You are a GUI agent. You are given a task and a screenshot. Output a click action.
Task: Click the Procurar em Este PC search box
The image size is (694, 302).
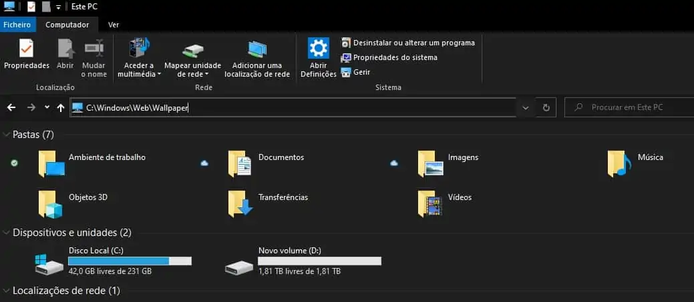629,107
